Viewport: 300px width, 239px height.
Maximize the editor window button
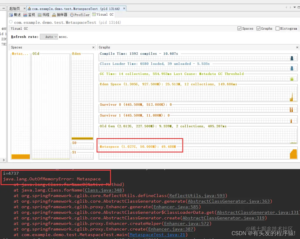click(x=299, y=7)
